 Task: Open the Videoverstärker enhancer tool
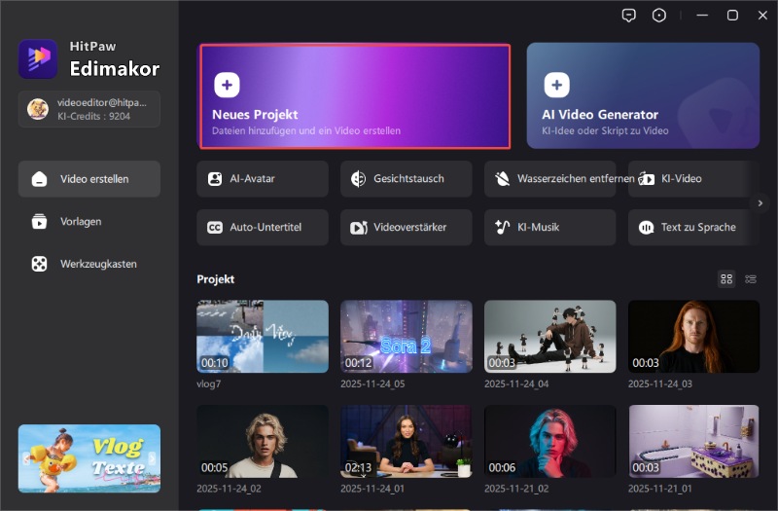tap(406, 228)
